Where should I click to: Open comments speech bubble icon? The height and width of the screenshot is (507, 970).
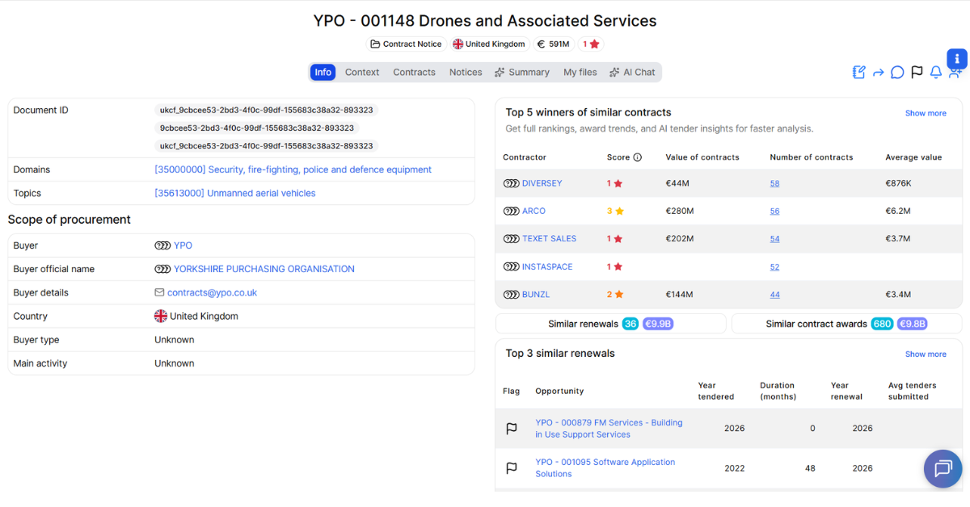(x=897, y=73)
